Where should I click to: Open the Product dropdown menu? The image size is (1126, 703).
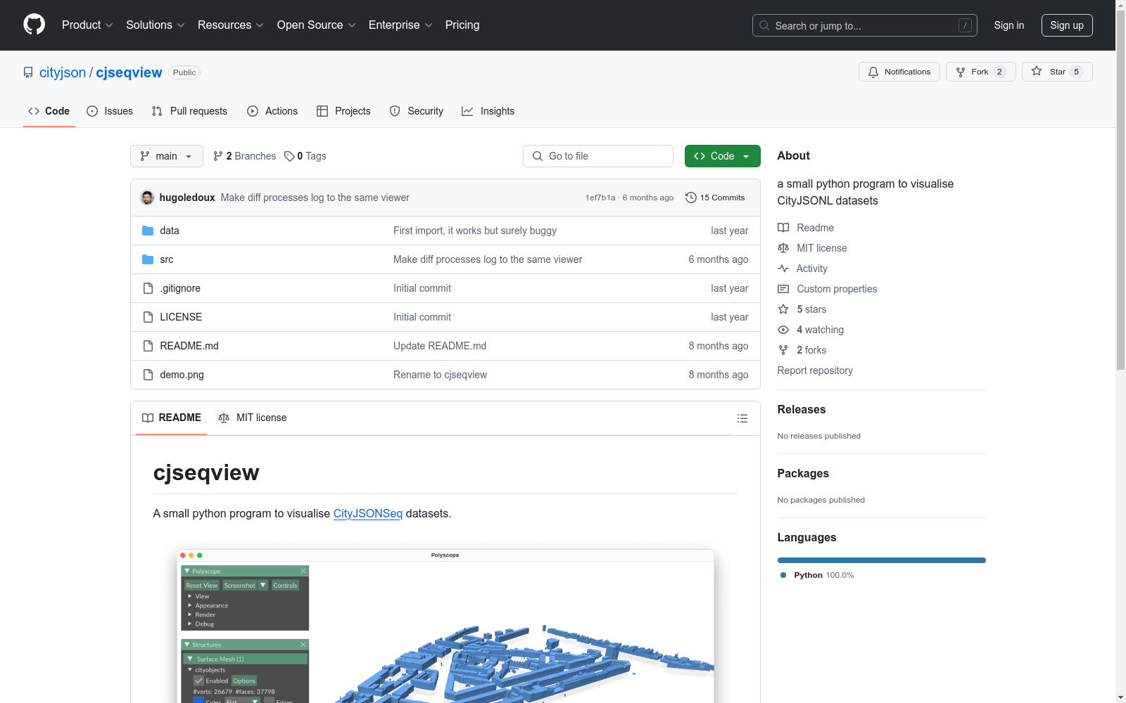[x=87, y=25]
